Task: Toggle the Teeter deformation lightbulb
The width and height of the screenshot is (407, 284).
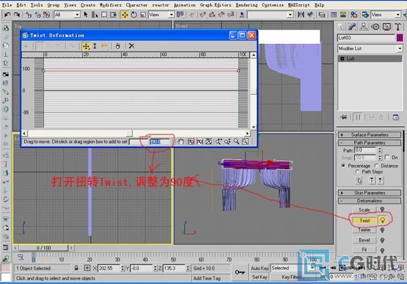Action: coord(383,230)
